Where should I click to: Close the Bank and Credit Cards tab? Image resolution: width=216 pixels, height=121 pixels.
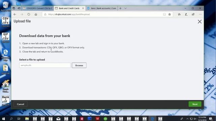(x=83, y=8)
